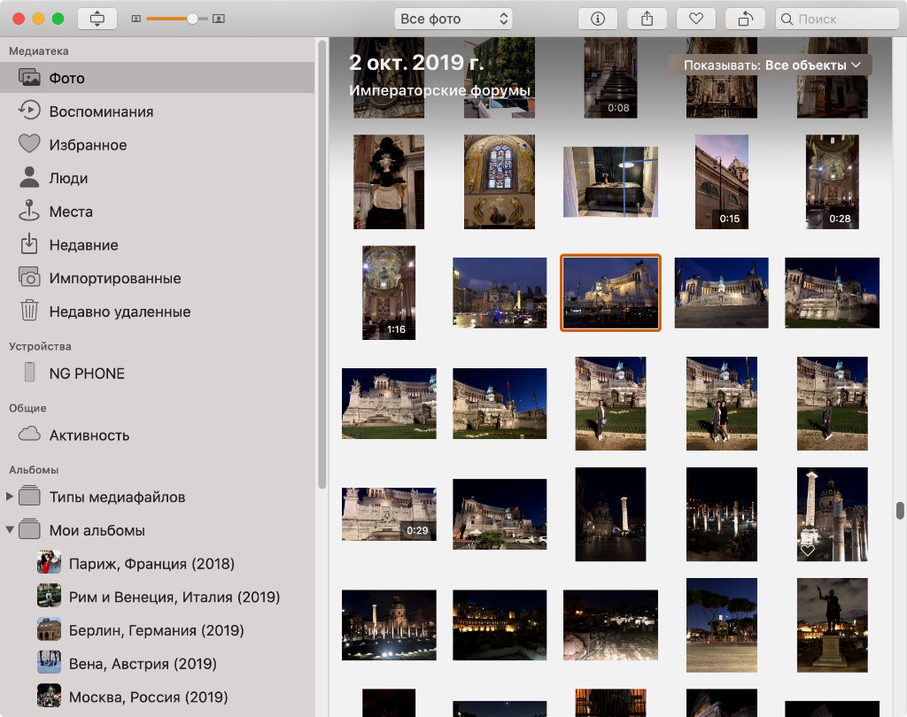Open Recently Deleted (Недавно удаленные)
The width and height of the screenshot is (907, 717).
pos(120,312)
